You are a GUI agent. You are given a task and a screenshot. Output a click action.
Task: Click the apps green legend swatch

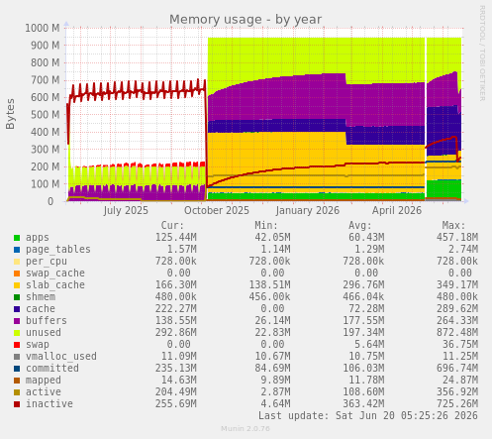pos(17,238)
